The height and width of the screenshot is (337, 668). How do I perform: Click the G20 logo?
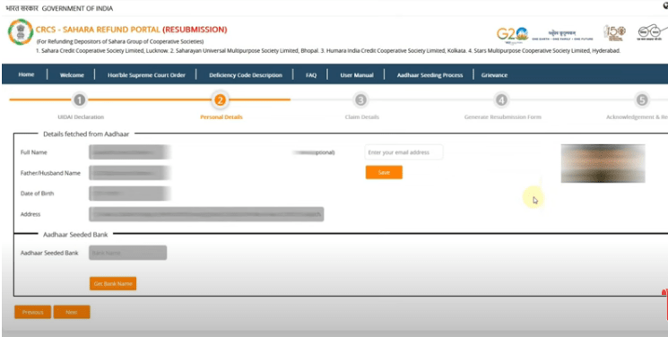513,35
